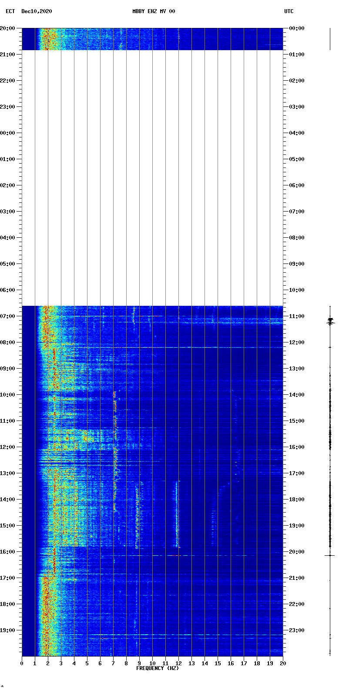Image resolution: width=349 pixels, height=691 pixels.
Task: Select 18:00 on the ECT time axis
Action: (x=8, y=604)
